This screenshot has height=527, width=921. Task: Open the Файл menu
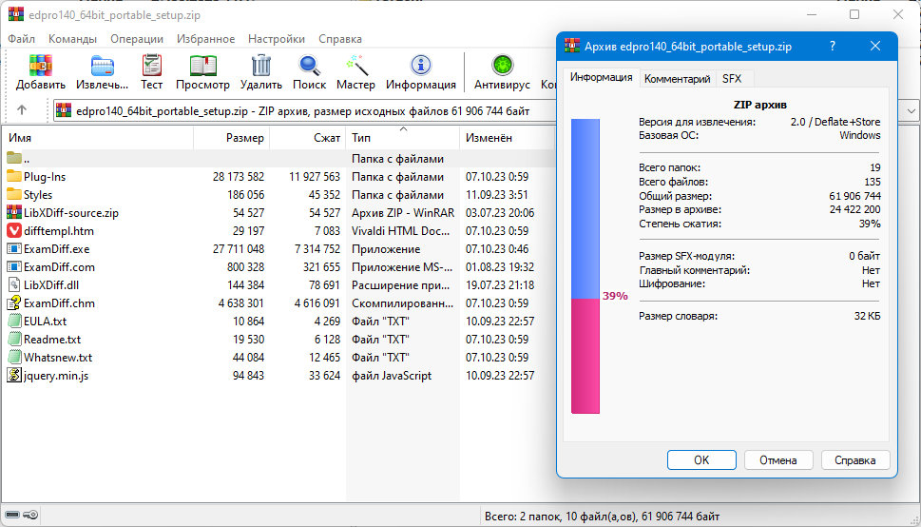(x=22, y=39)
